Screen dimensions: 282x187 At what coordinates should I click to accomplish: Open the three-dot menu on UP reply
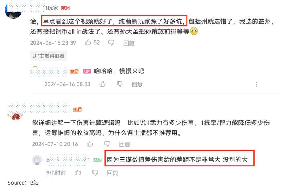pos(257,84)
